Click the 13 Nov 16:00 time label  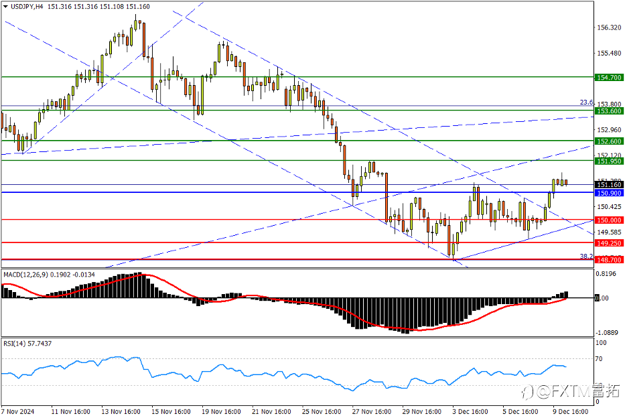click(121, 411)
